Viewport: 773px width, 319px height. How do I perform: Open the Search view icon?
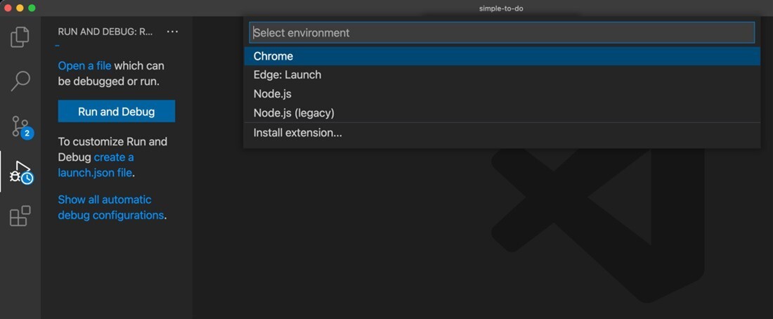coord(20,81)
